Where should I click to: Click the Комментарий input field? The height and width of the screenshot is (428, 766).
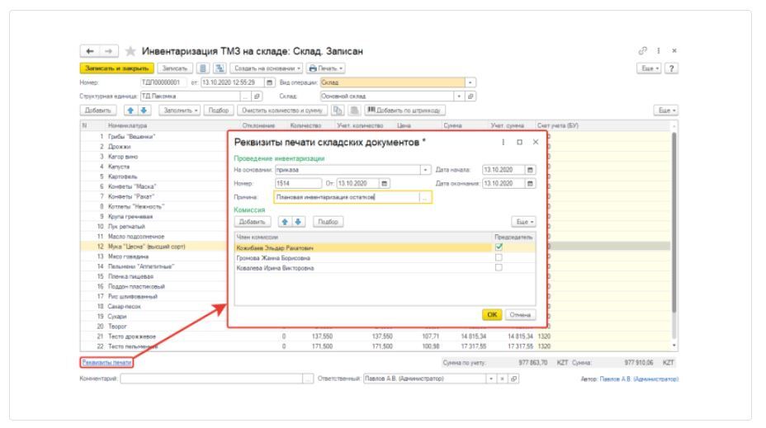[x=211, y=379]
